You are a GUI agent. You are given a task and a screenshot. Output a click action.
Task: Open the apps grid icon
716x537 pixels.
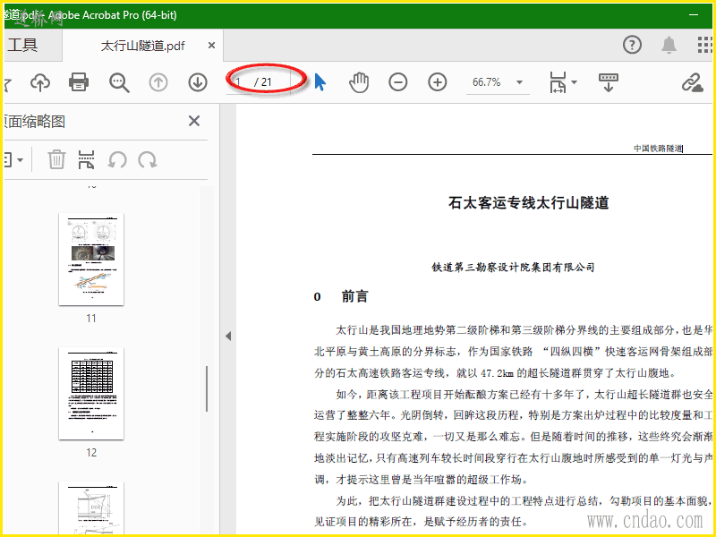point(705,45)
